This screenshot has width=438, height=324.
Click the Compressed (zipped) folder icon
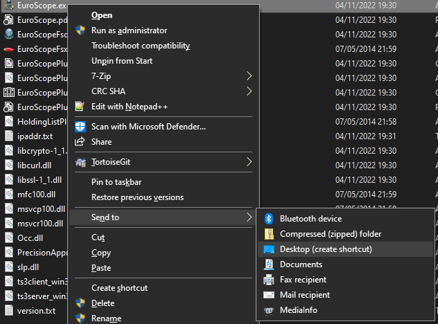(268, 234)
